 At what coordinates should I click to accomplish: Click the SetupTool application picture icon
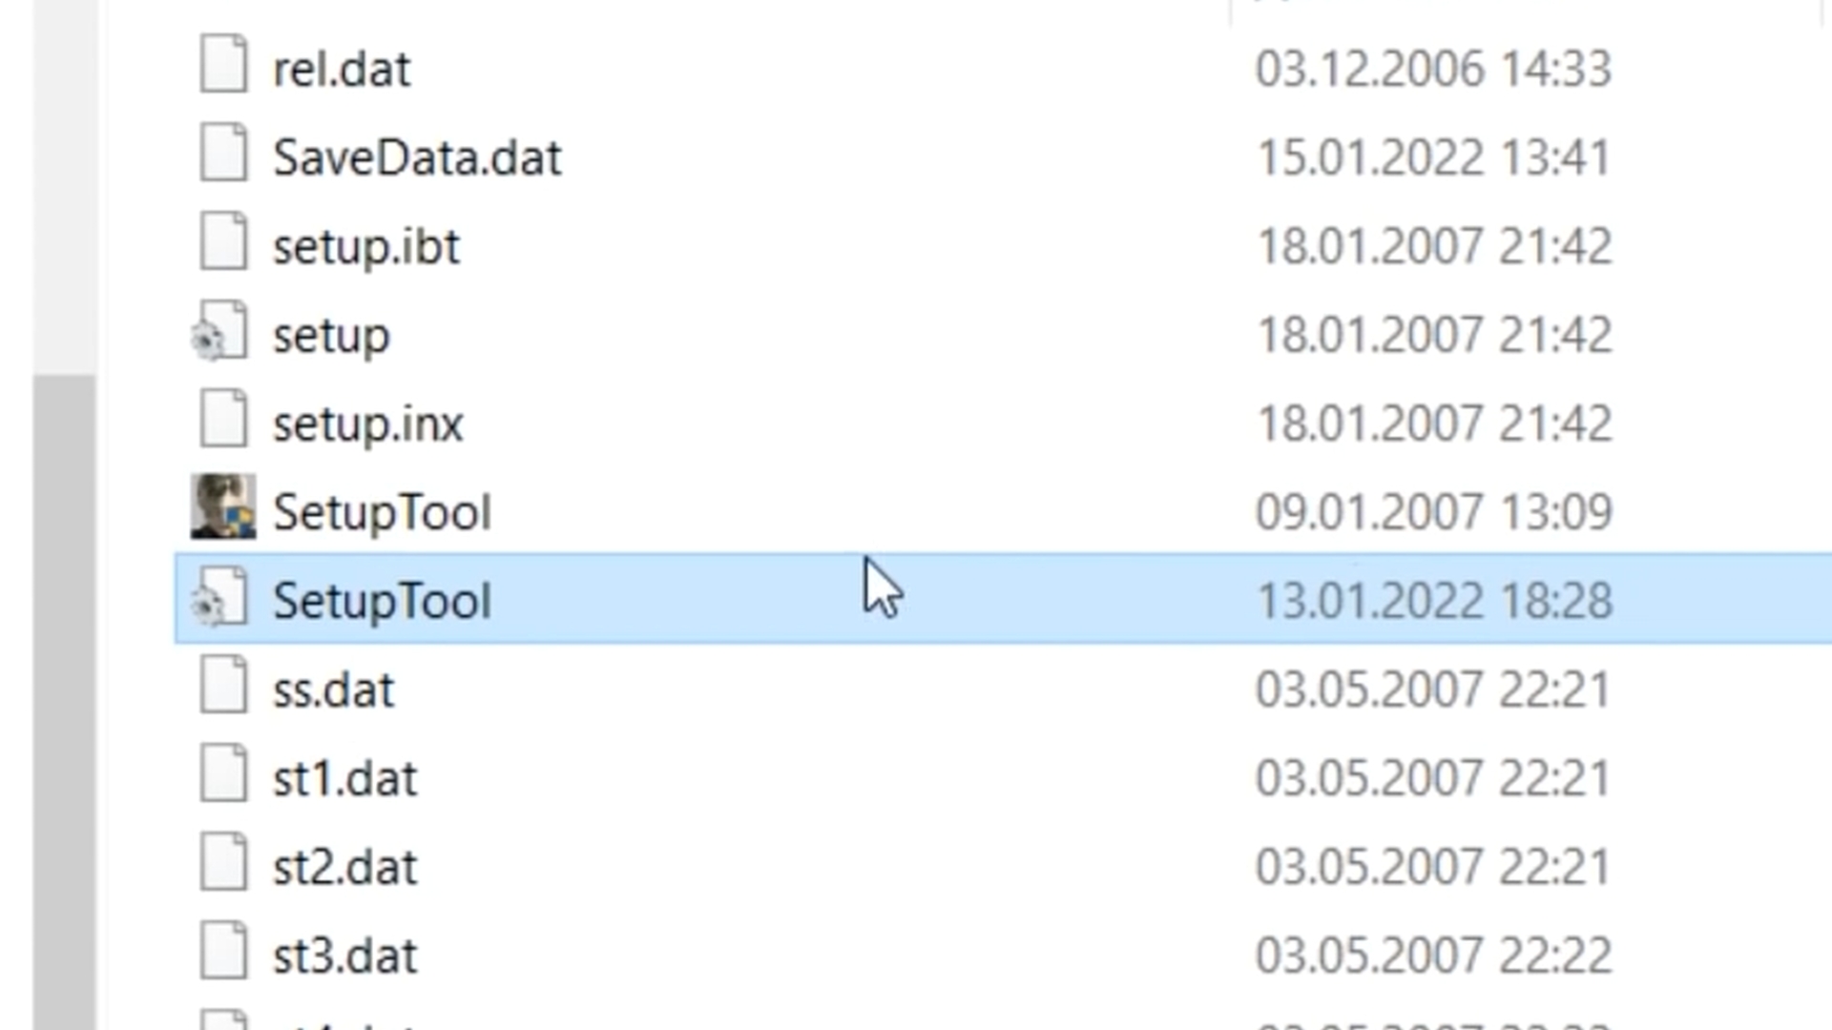coord(223,507)
